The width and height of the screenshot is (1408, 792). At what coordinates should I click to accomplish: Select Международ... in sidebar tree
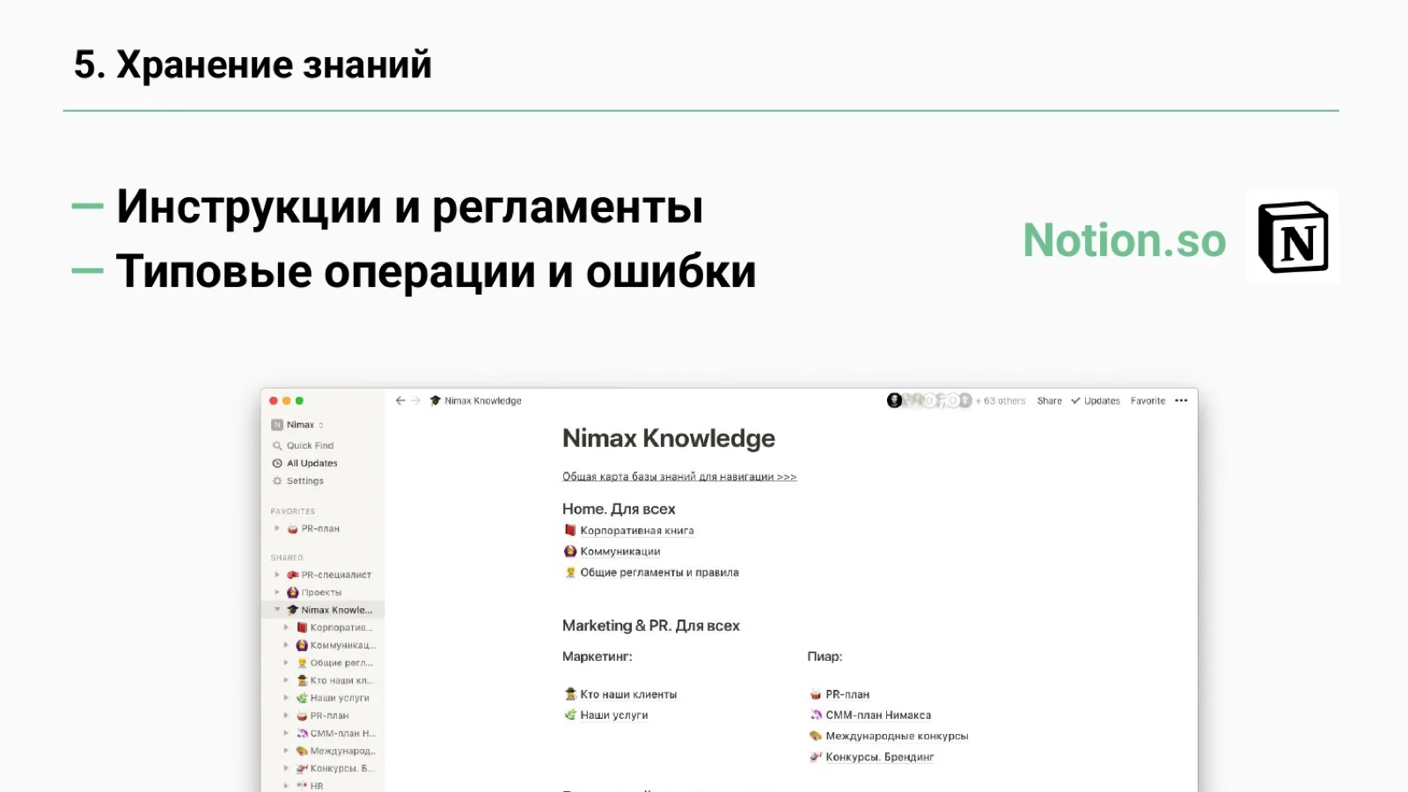coord(342,751)
